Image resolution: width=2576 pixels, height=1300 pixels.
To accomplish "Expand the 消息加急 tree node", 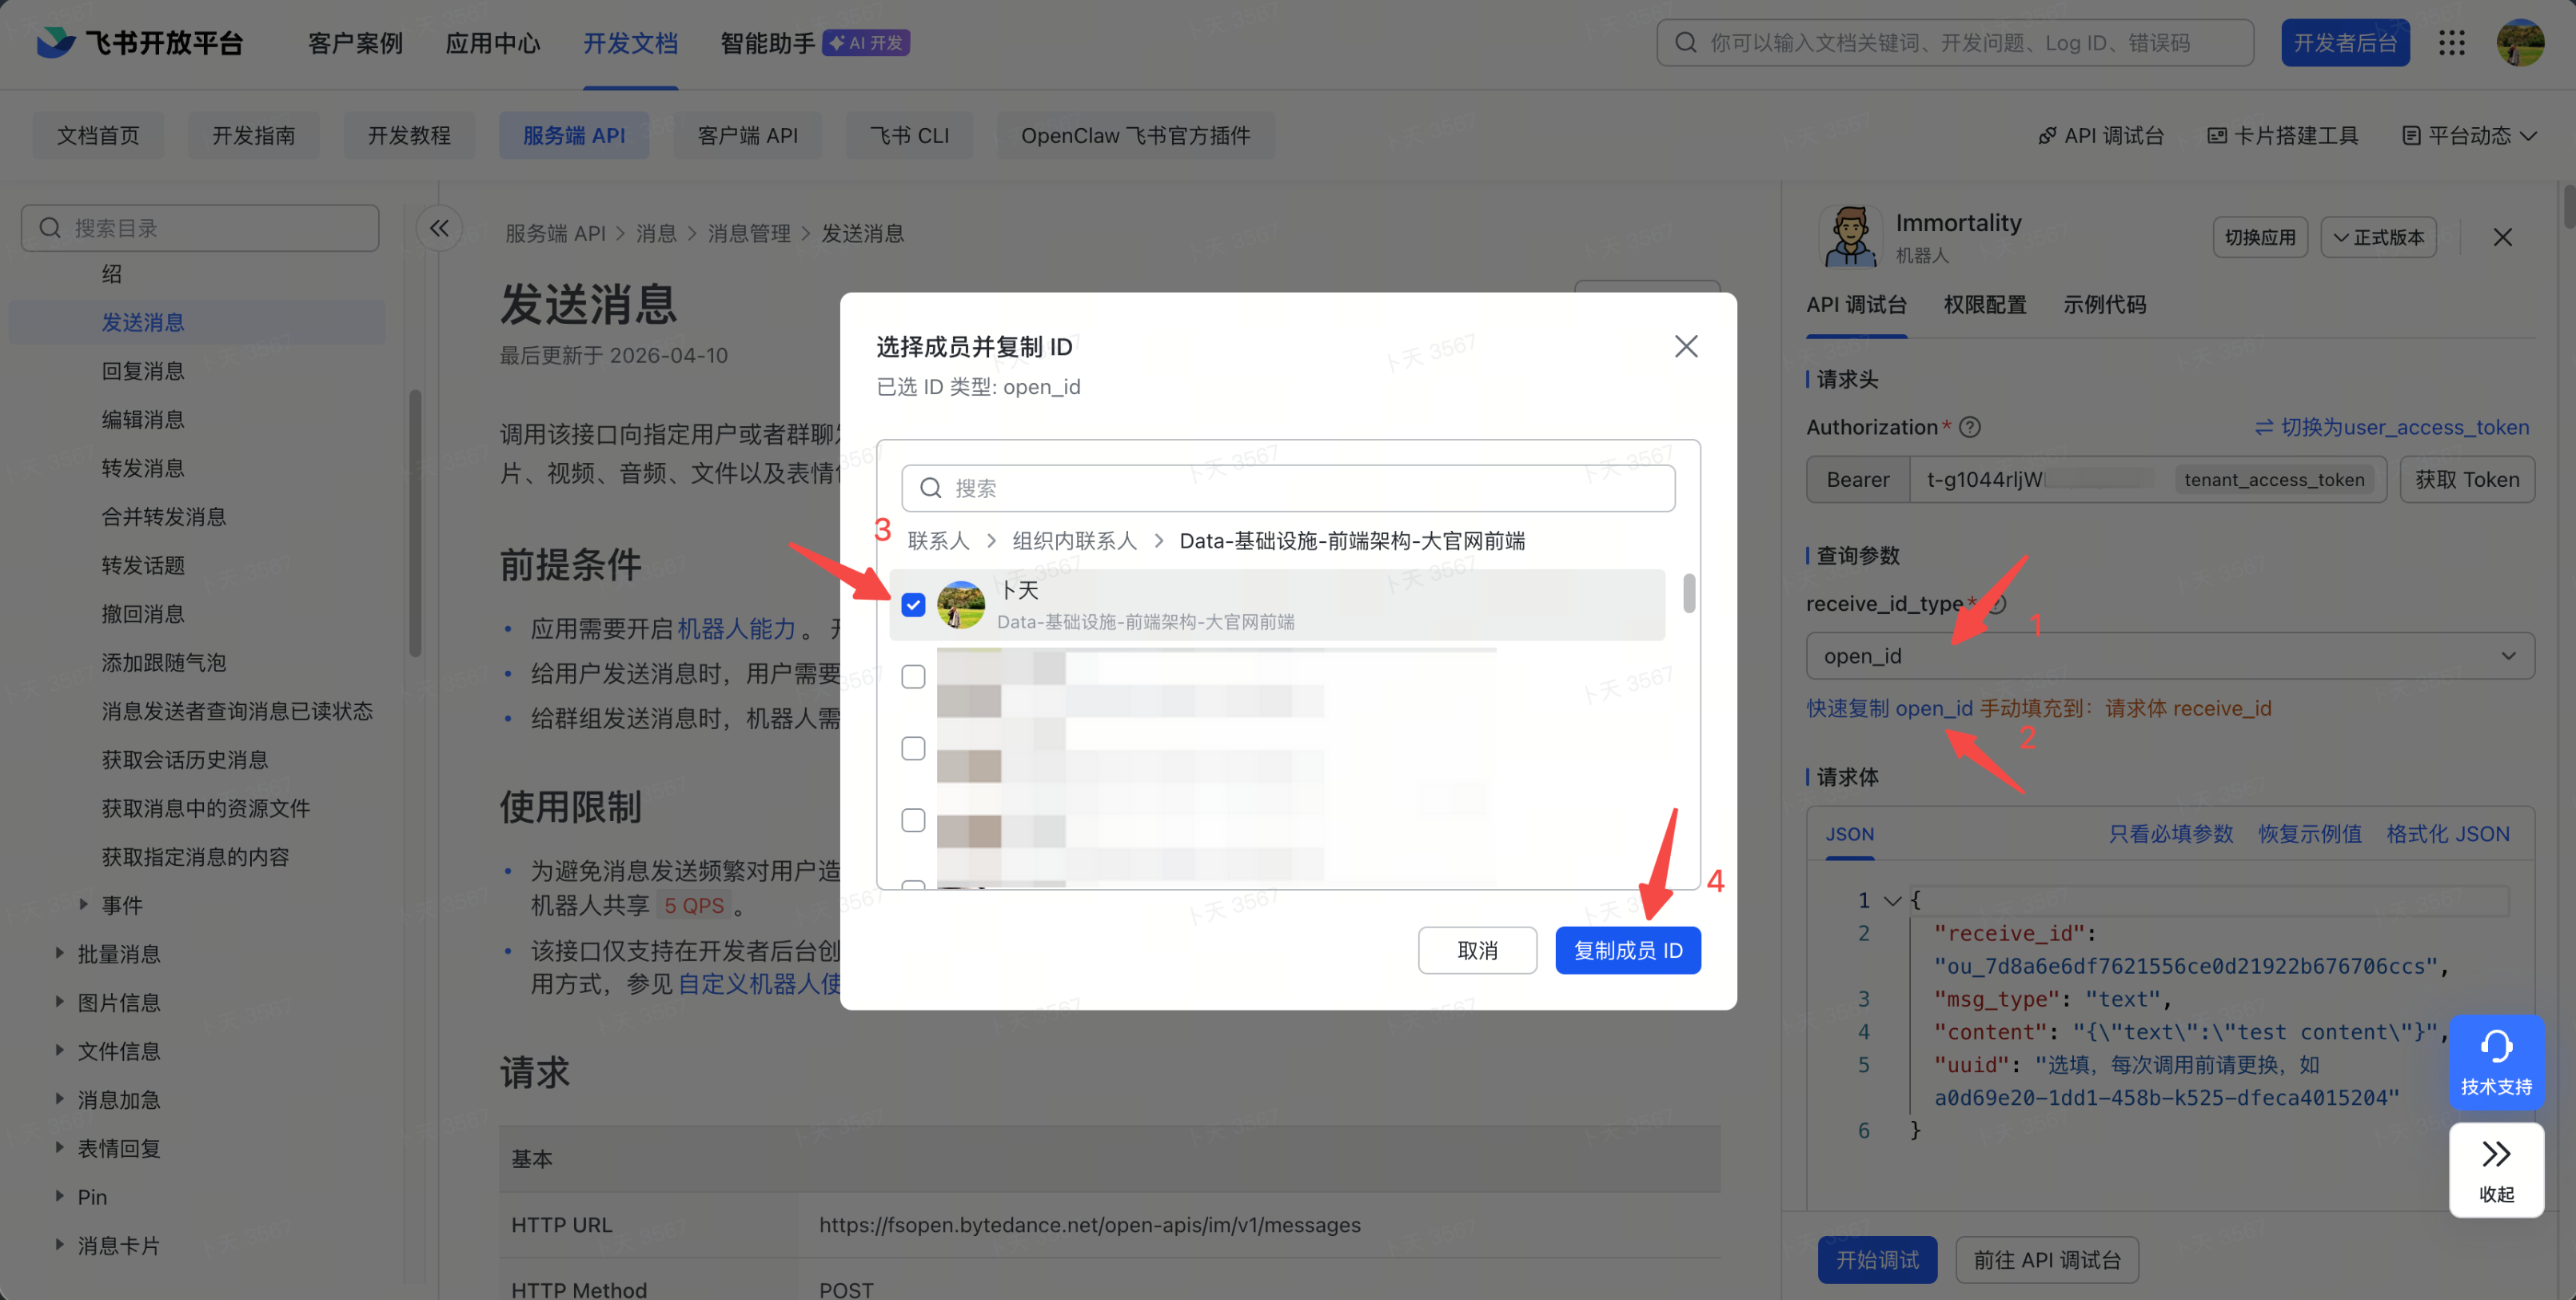I will [x=60, y=1099].
